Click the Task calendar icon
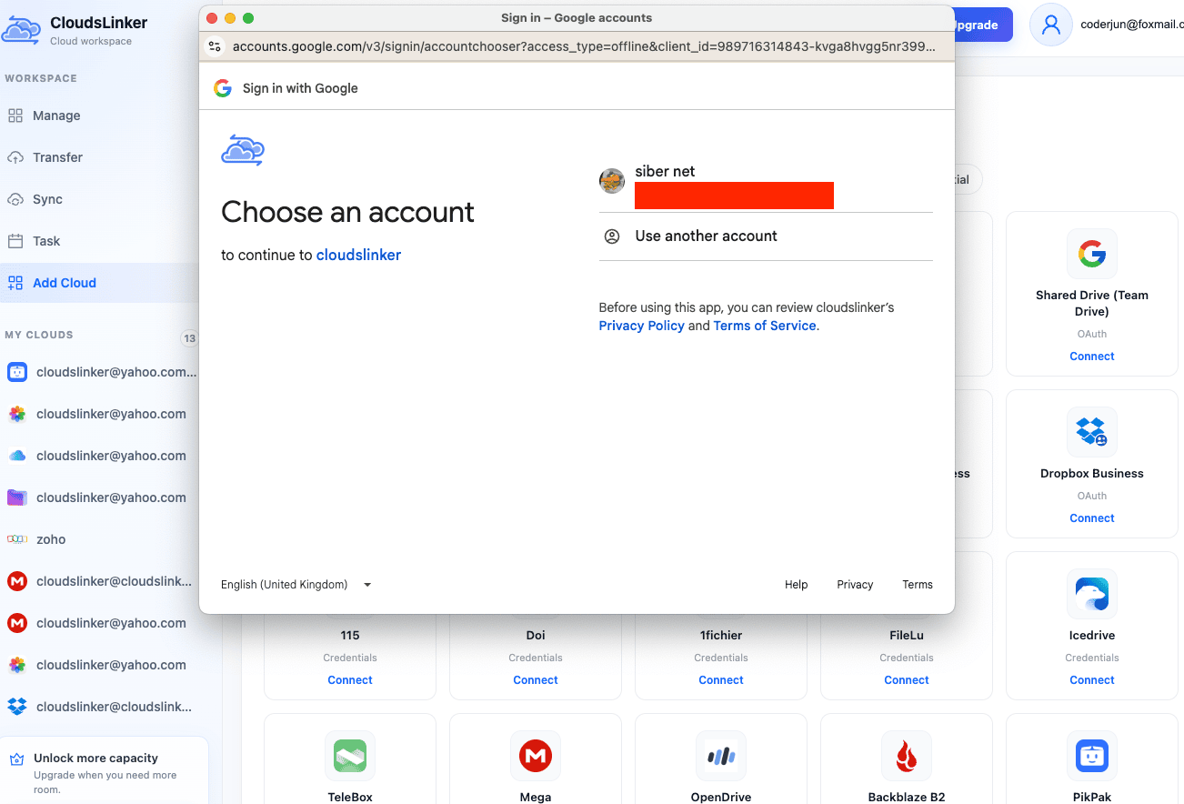 tap(15, 241)
